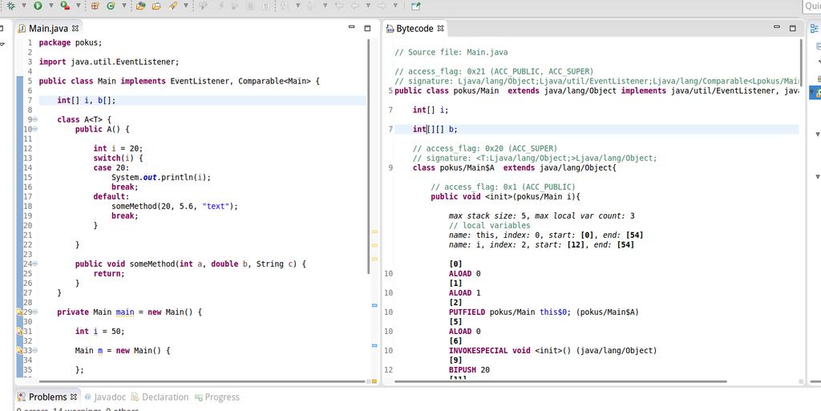Click the warning marker on line 31
This screenshot has height=411, width=821.
[19, 332]
